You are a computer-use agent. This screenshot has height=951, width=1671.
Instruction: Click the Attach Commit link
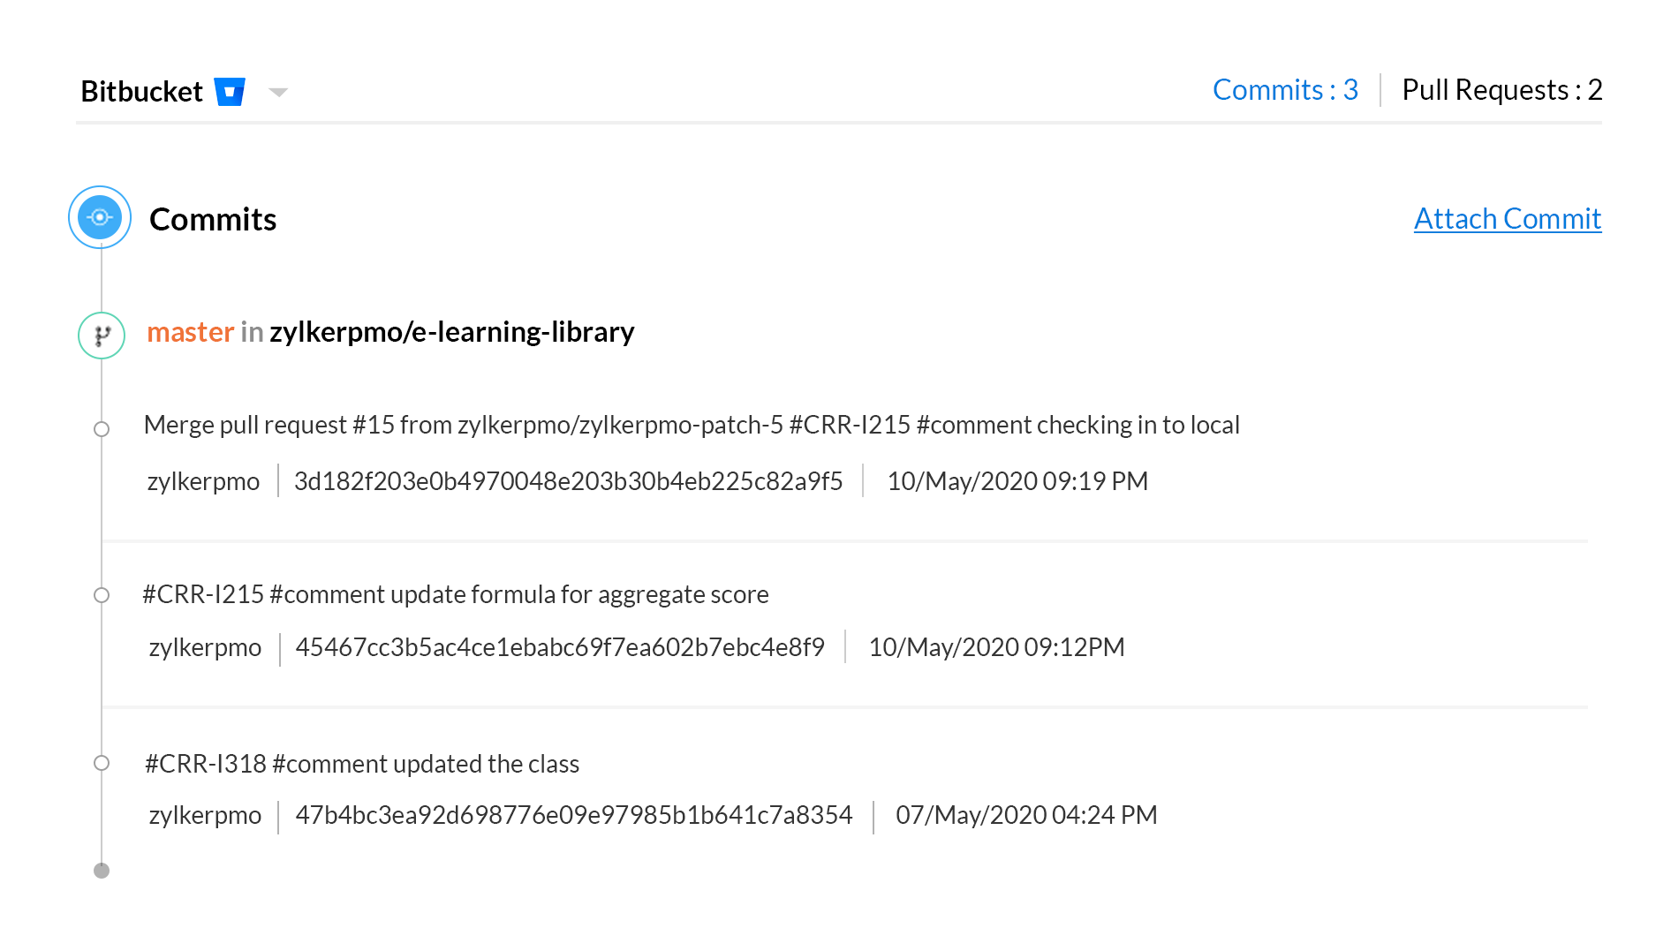[1507, 219]
